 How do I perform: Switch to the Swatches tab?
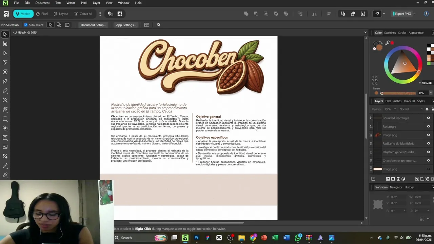[390, 33]
